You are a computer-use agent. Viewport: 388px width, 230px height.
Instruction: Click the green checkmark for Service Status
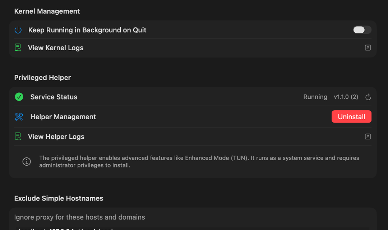pyautogui.click(x=19, y=97)
